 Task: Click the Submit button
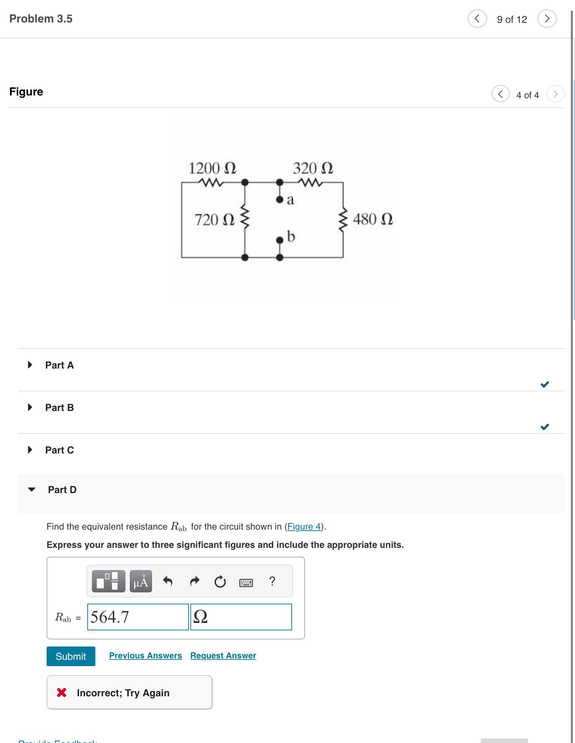70,656
